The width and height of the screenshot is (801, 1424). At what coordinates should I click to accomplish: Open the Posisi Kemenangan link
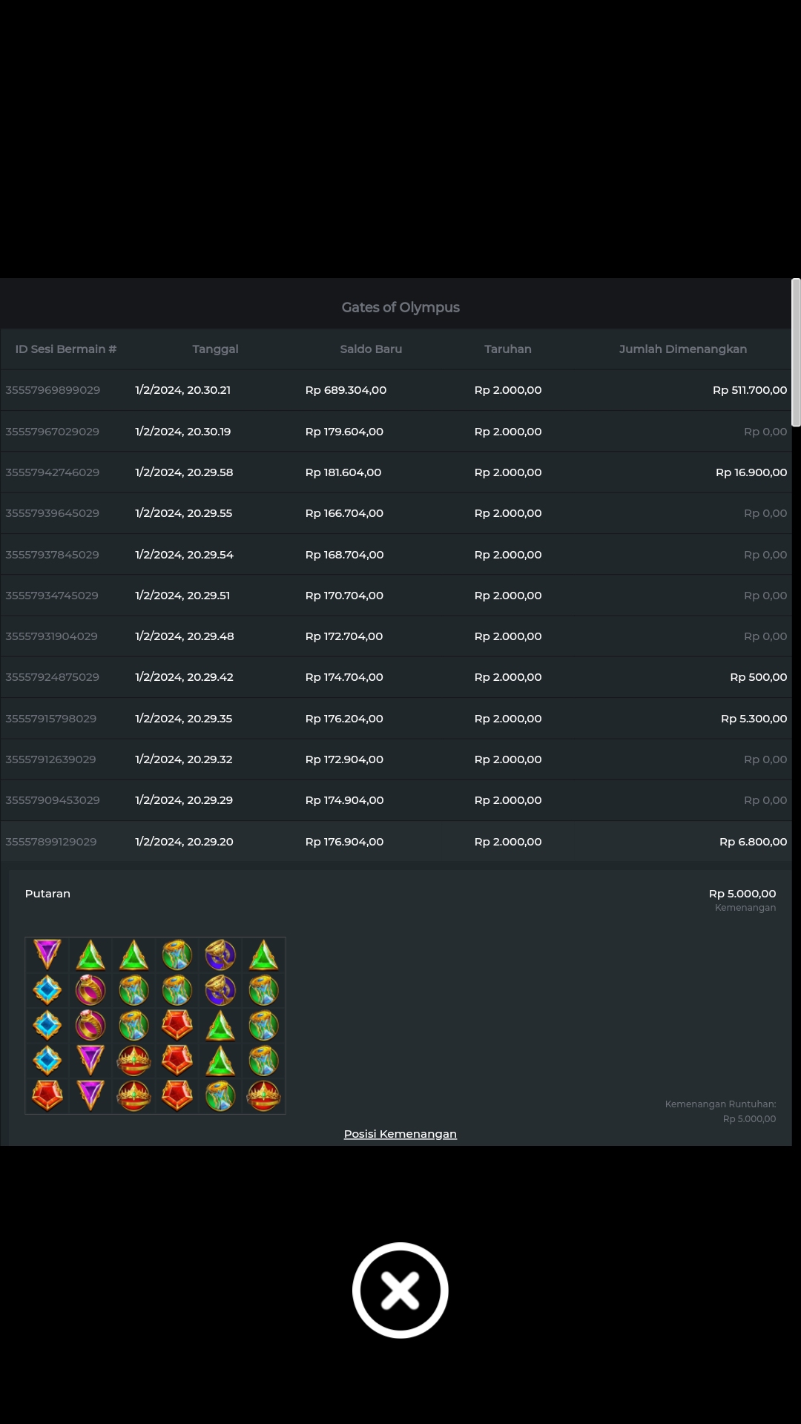(400, 1133)
